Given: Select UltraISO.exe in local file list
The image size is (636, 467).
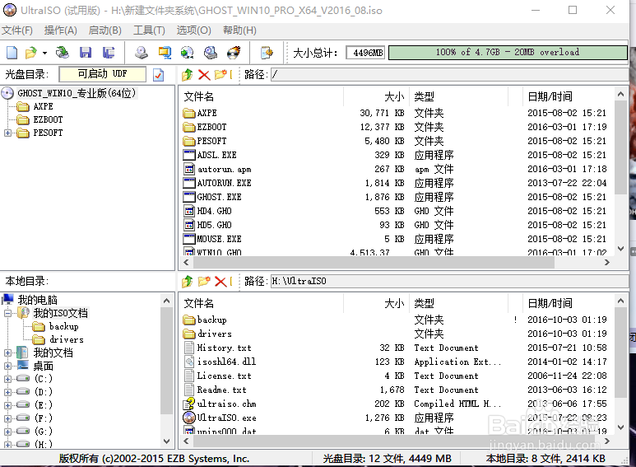Looking at the screenshot, I should click(x=226, y=418).
